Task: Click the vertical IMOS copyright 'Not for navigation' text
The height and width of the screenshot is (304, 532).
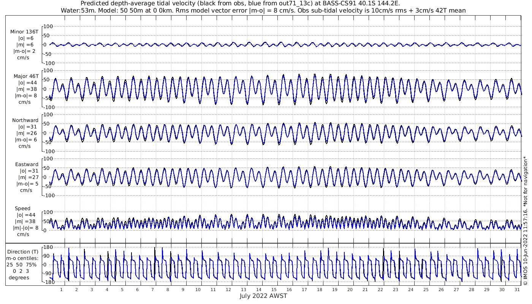Action: tap(526, 220)
